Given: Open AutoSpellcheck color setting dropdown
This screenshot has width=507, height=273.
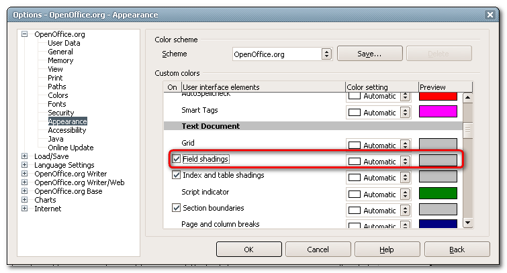Looking at the screenshot, I should (x=405, y=97).
